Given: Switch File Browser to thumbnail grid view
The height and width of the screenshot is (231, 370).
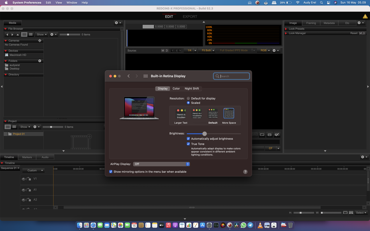Looking at the screenshot, I should point(24,35).
